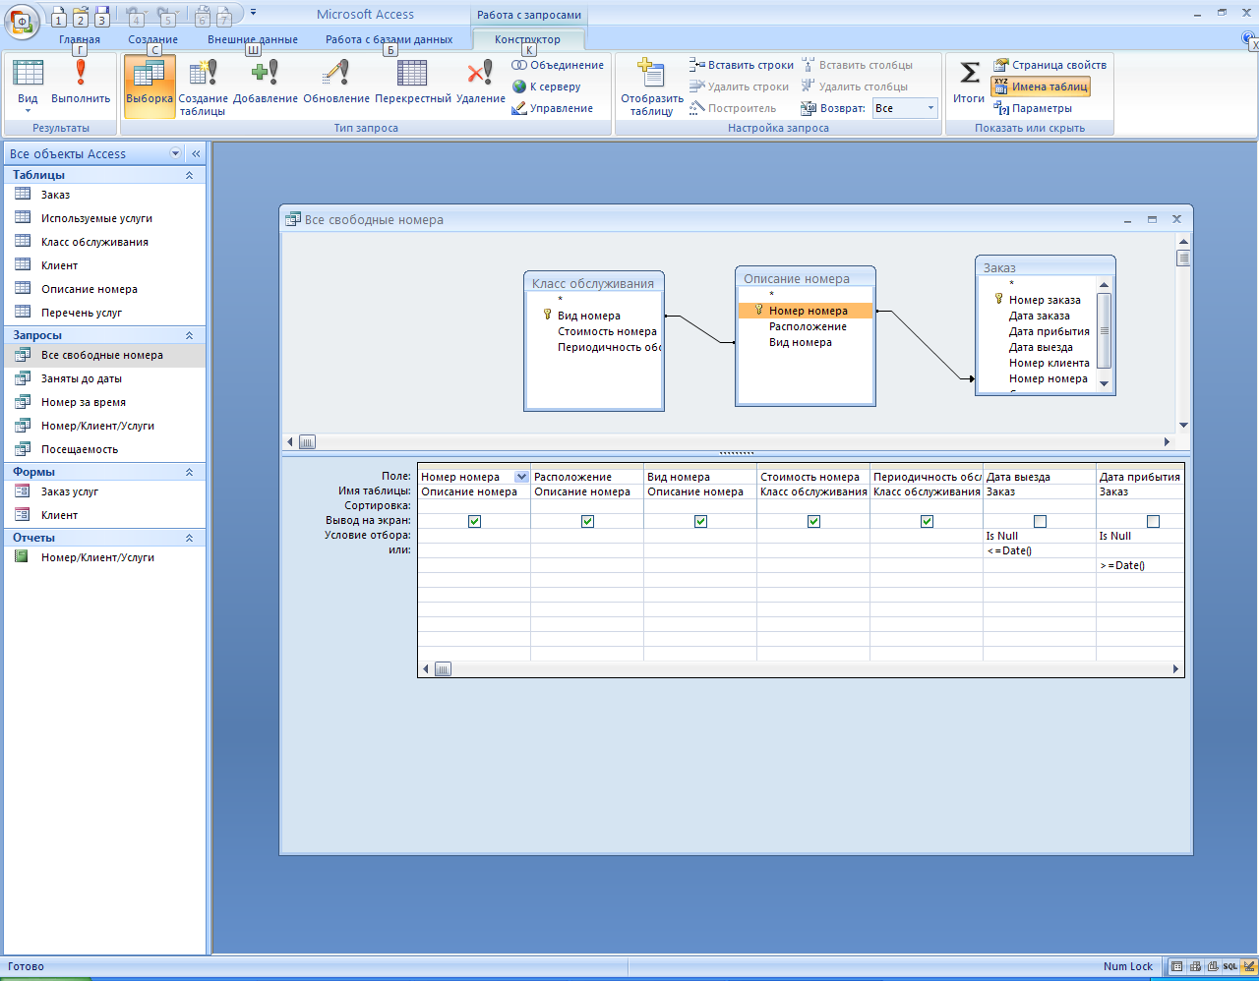Open Страница свойств
1259x981 pixels.
click(x=1049, y=65)
